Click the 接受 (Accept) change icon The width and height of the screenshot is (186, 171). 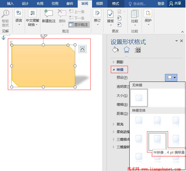[x=110, y=13]
